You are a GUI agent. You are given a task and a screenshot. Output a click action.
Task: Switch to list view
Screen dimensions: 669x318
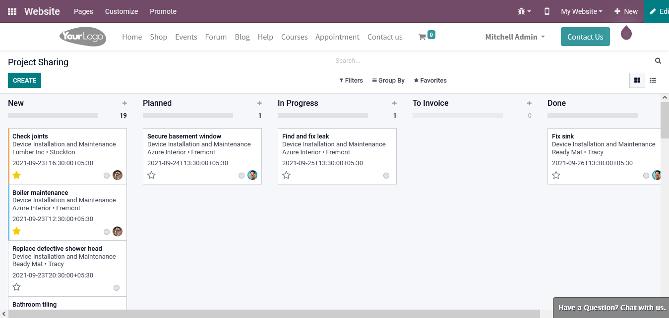(x=653, y=80)
